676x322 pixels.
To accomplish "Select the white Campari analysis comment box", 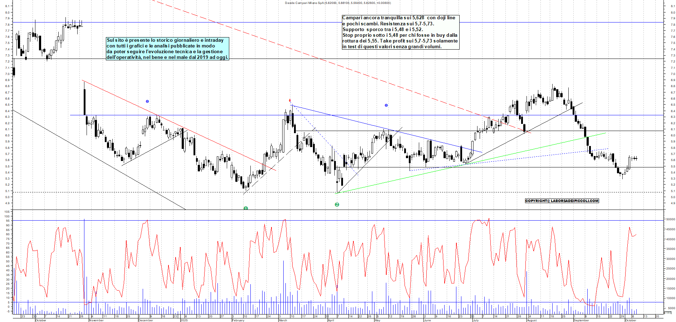I will [x=400, y=32].
